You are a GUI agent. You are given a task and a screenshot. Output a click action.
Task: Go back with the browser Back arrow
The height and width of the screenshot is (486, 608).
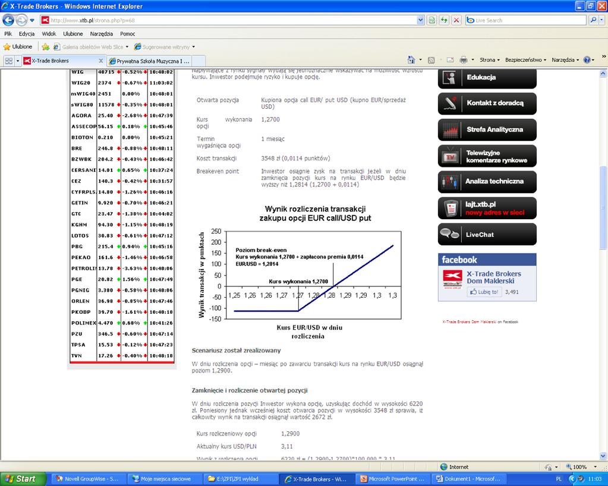(x=8, y=20)
